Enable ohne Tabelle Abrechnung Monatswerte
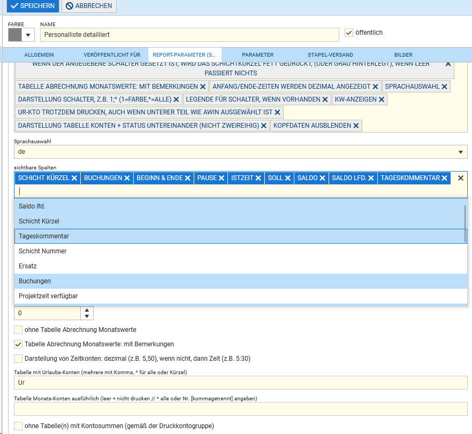472x434 pixels. 18,330
